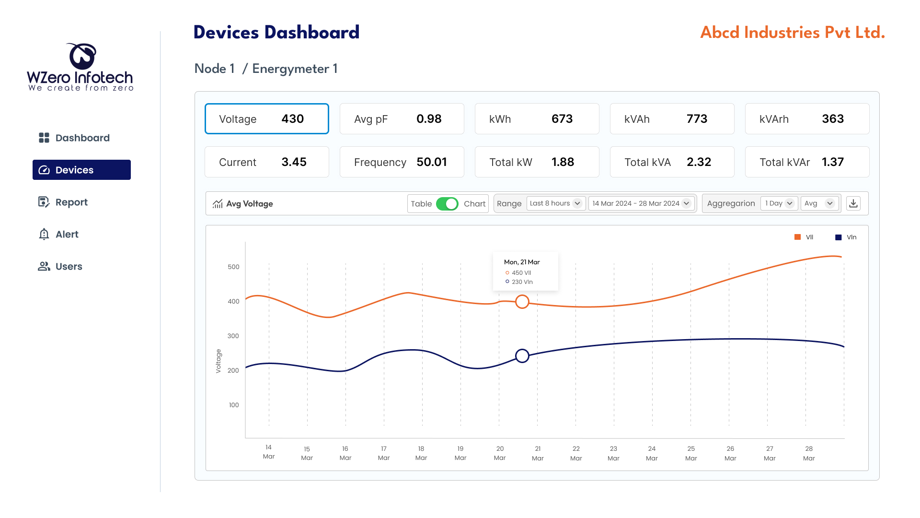Click the WZero Infotech logo
Screen dimensions: 920x518
coord(80,67)
